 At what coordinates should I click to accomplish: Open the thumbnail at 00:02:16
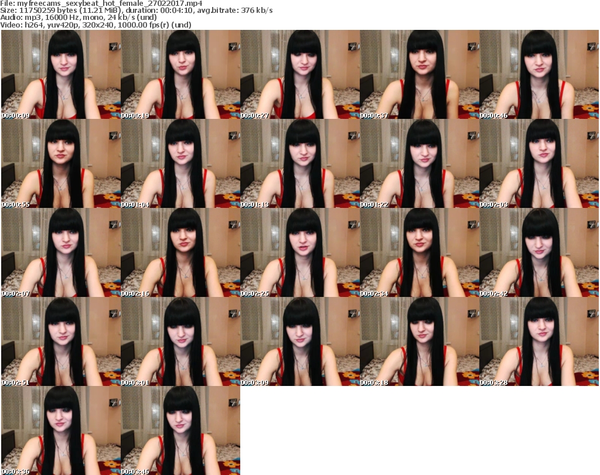pos(180,252)
